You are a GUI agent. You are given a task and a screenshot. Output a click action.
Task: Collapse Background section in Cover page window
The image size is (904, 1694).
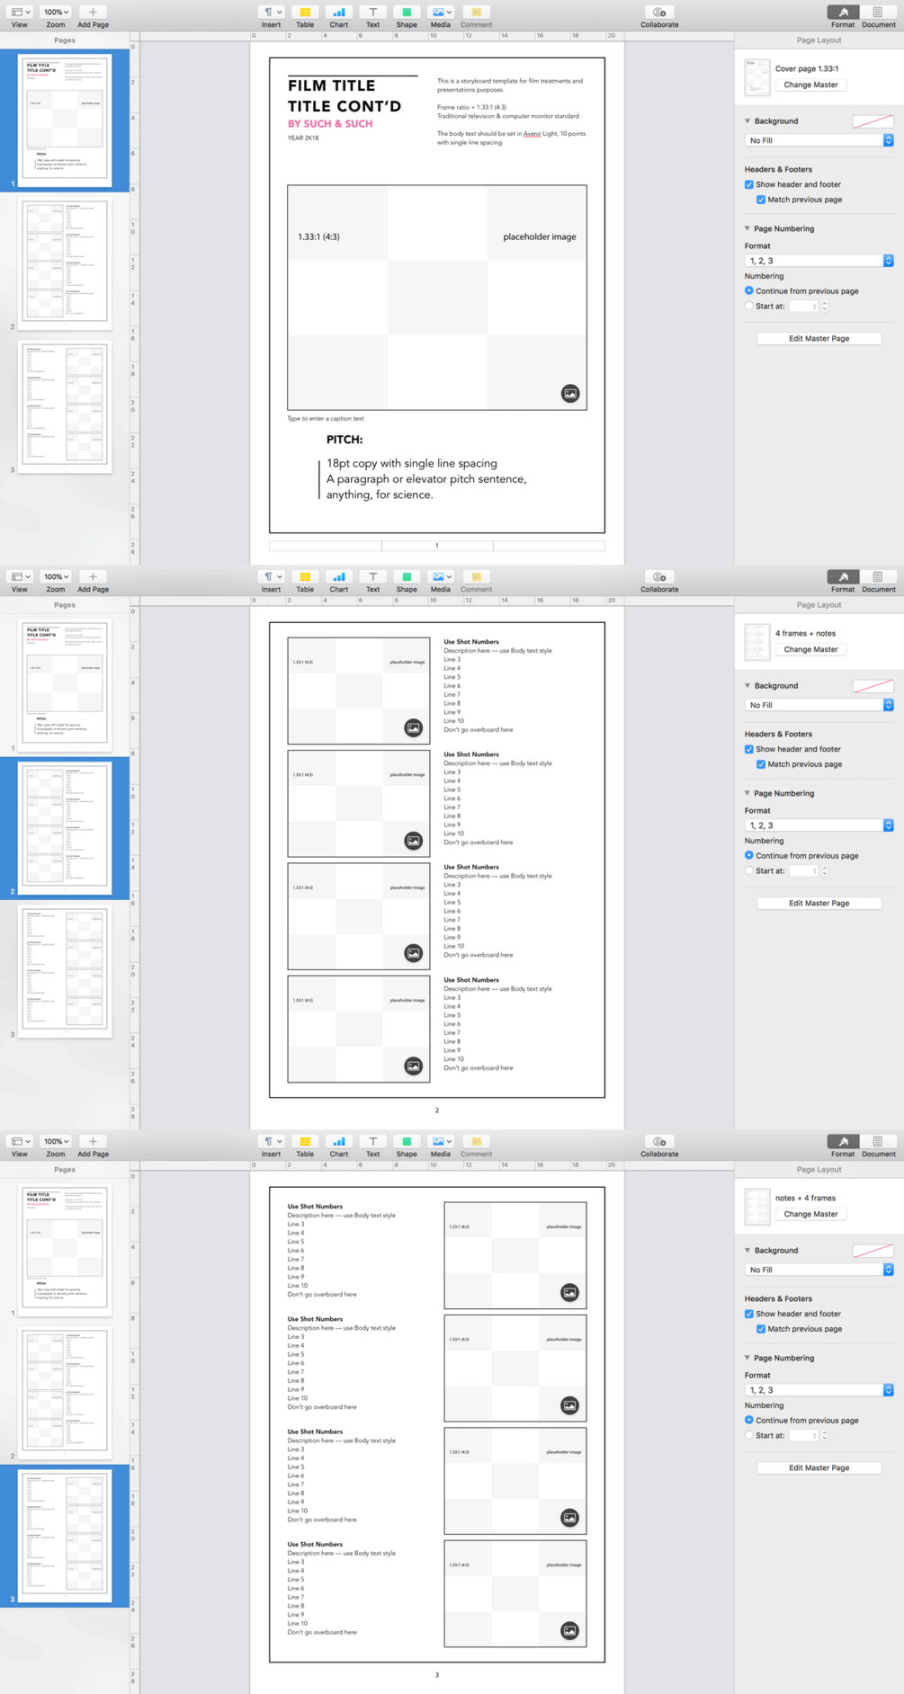point(747,120)
